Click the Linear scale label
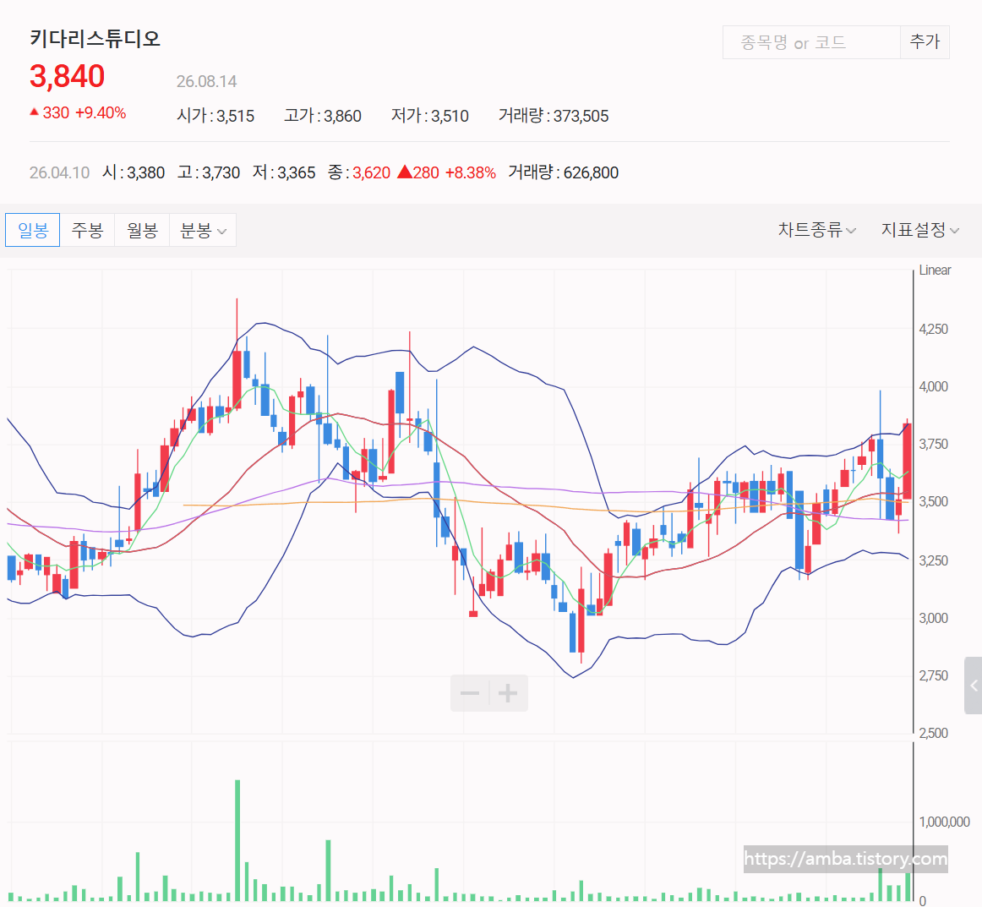982x907 pixels. pos(935,270)
